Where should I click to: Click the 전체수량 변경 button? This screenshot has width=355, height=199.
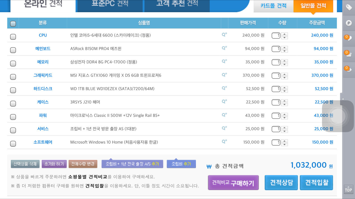pyautogui.click(x=83, y=164)
